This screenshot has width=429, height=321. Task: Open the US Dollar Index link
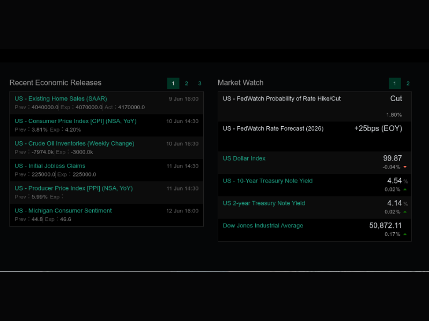[x=244, y=158]
